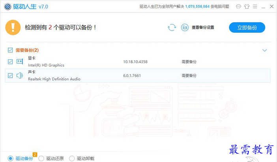Close the 驱动人生 window
Image resolution: width=277 pixels, height=162 pixels.
coord(272,7)
